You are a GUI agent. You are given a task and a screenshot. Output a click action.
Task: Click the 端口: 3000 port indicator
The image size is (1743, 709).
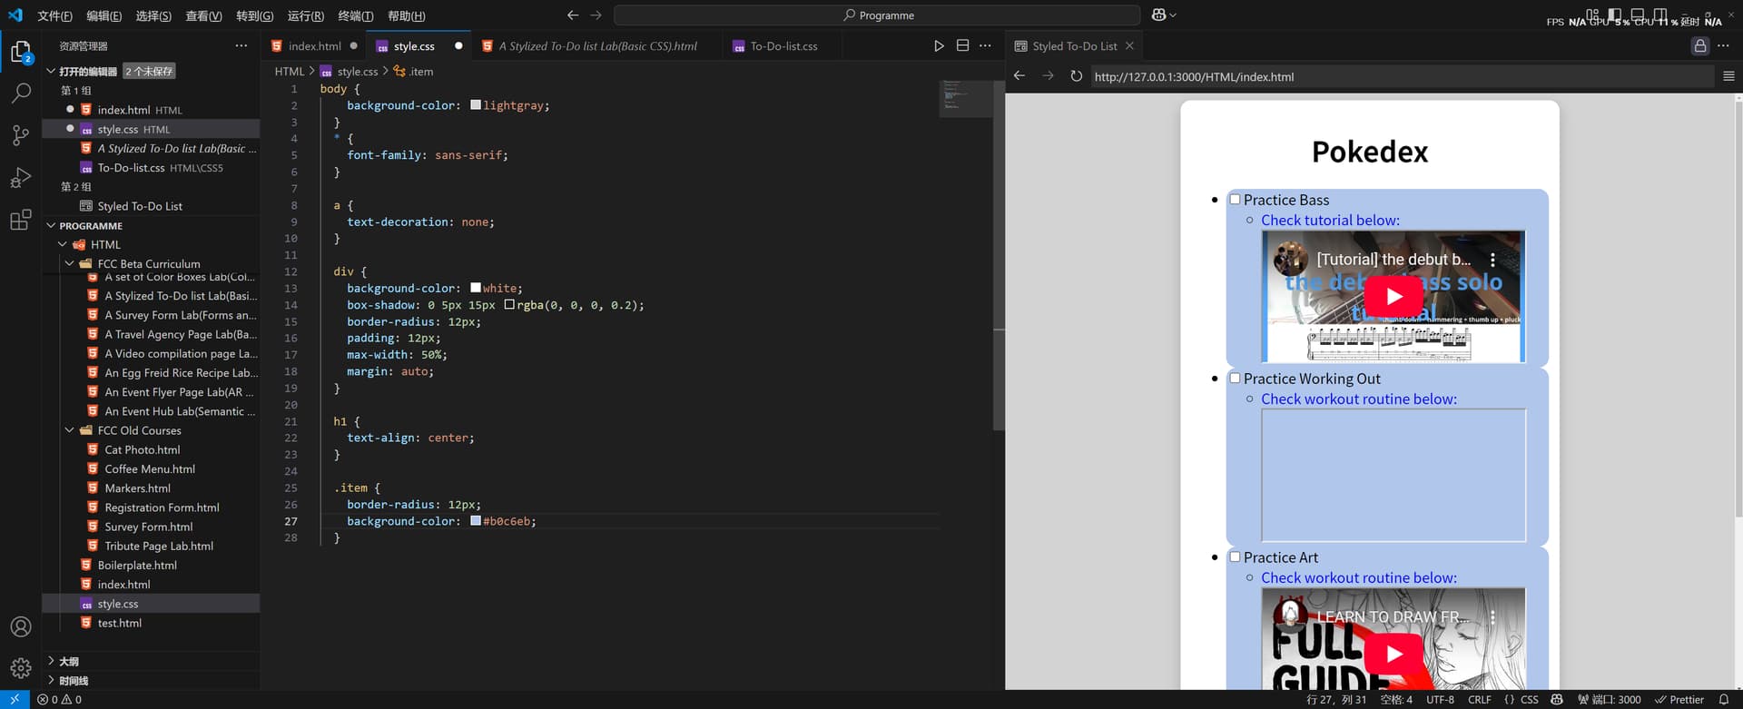pos(1610,700)
